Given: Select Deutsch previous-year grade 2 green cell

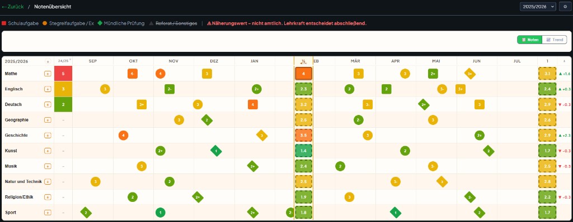Looking at the screenshot, I should 63,105.
